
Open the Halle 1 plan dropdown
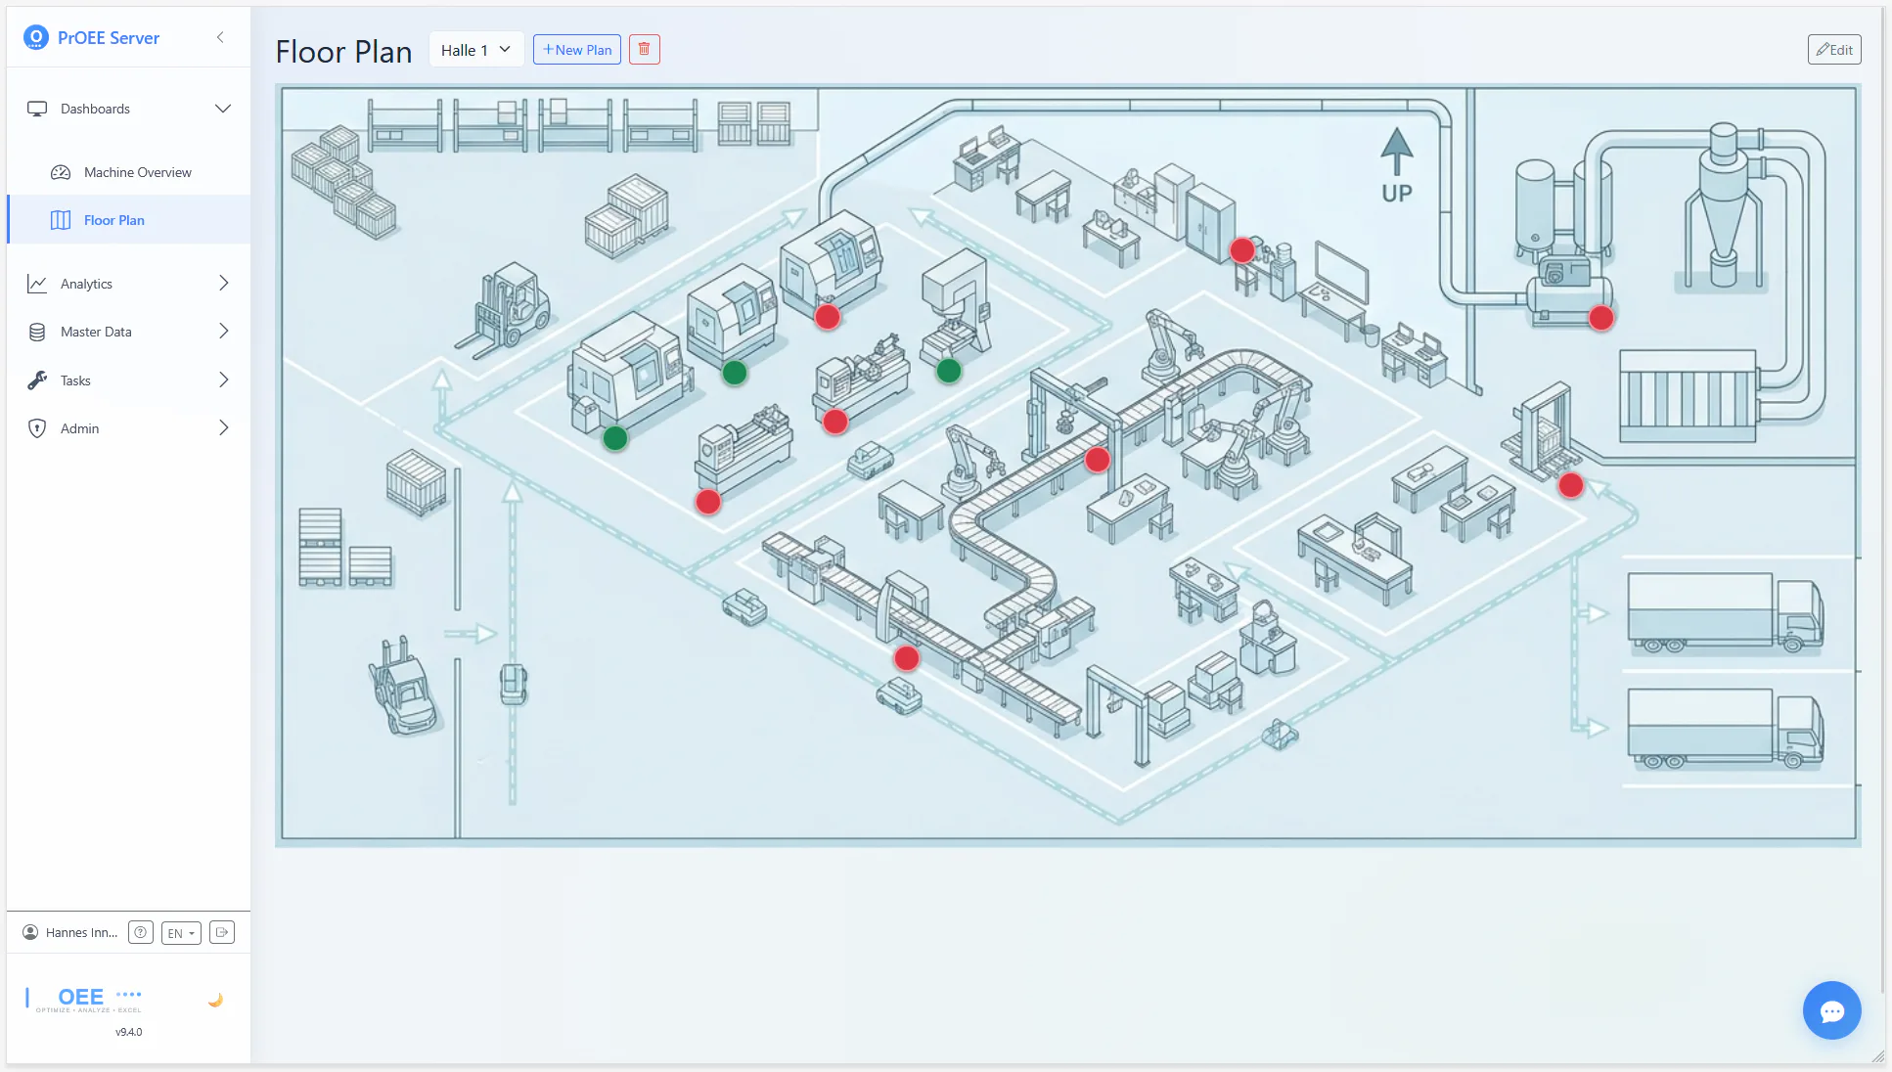tap(475, 50)
